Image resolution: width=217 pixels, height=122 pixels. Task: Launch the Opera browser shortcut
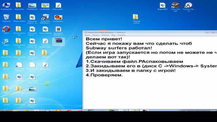coord(6,30)
